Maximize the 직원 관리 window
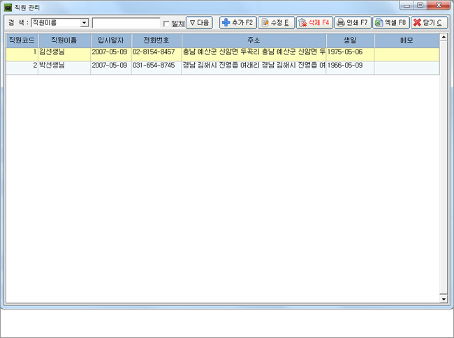 click(420, 6)
